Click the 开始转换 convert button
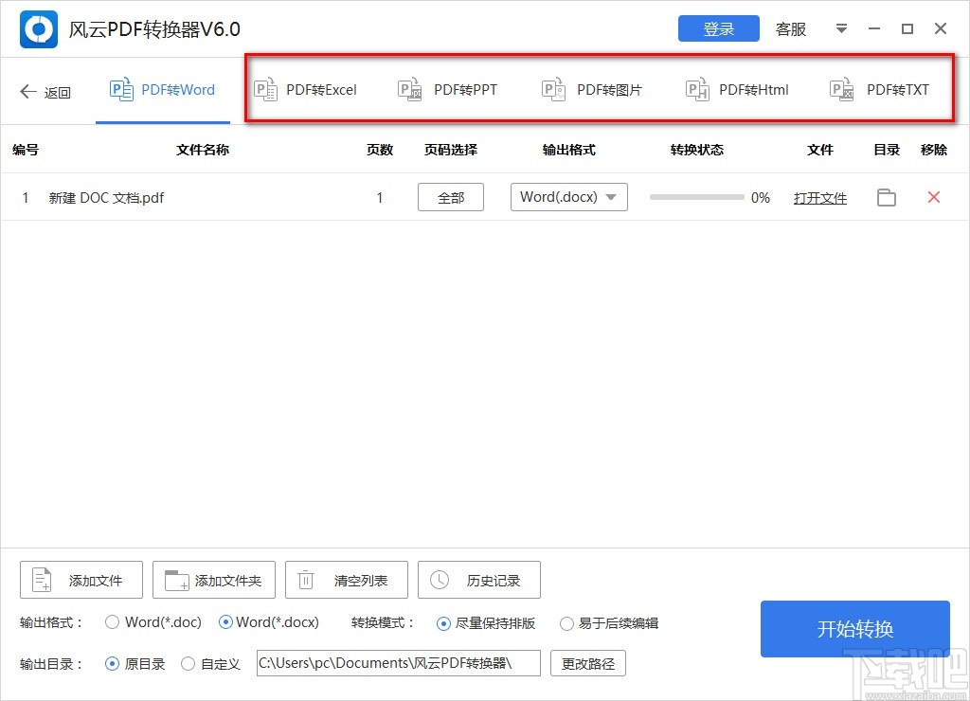 pyautogui.click(x=854, y=629)
